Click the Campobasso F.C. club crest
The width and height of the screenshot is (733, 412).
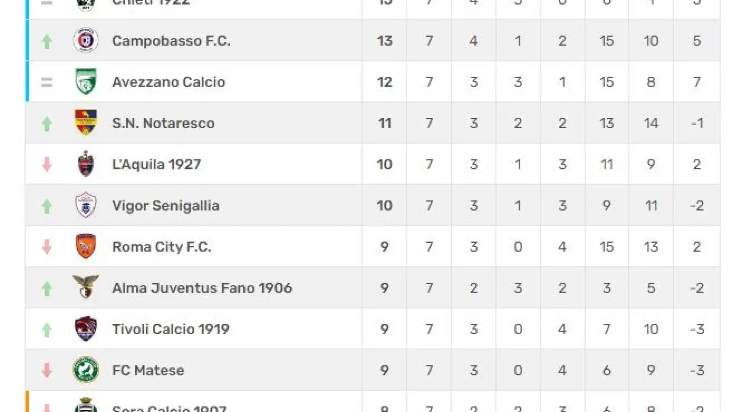[86, 40]
